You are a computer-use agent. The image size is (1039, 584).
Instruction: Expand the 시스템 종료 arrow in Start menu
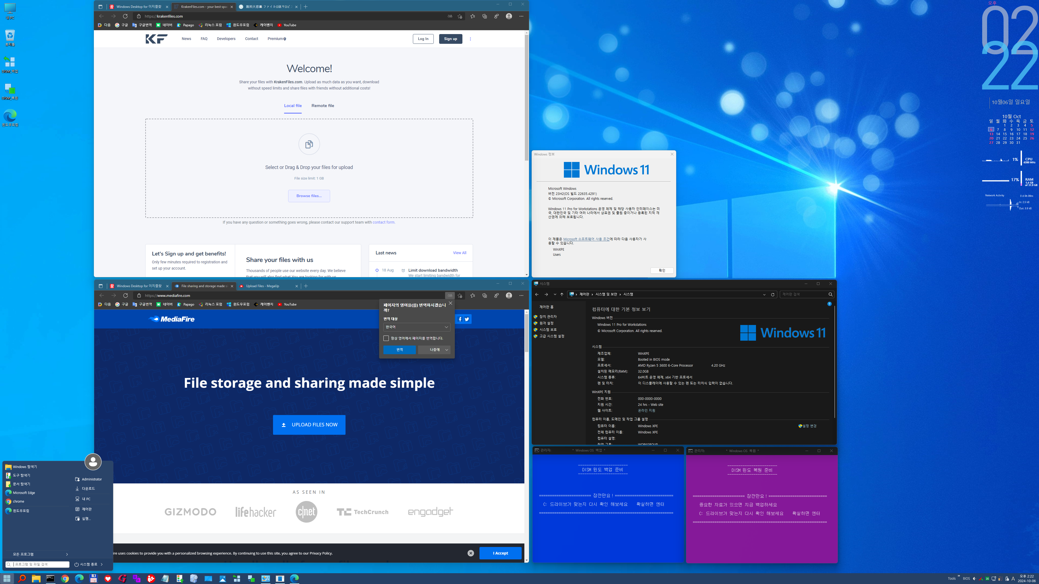(x=102, y=564)
